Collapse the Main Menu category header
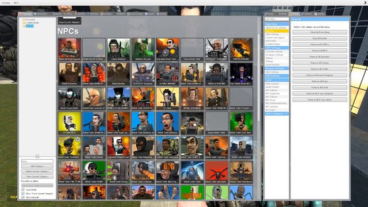Image resolution: width=368 pixels, height=207 pixels. [277, 24]
